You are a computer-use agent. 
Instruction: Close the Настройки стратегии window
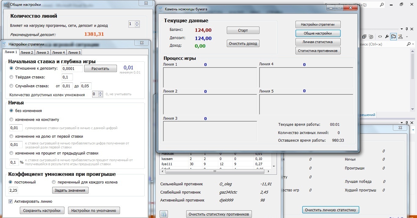tap(142, 44)
